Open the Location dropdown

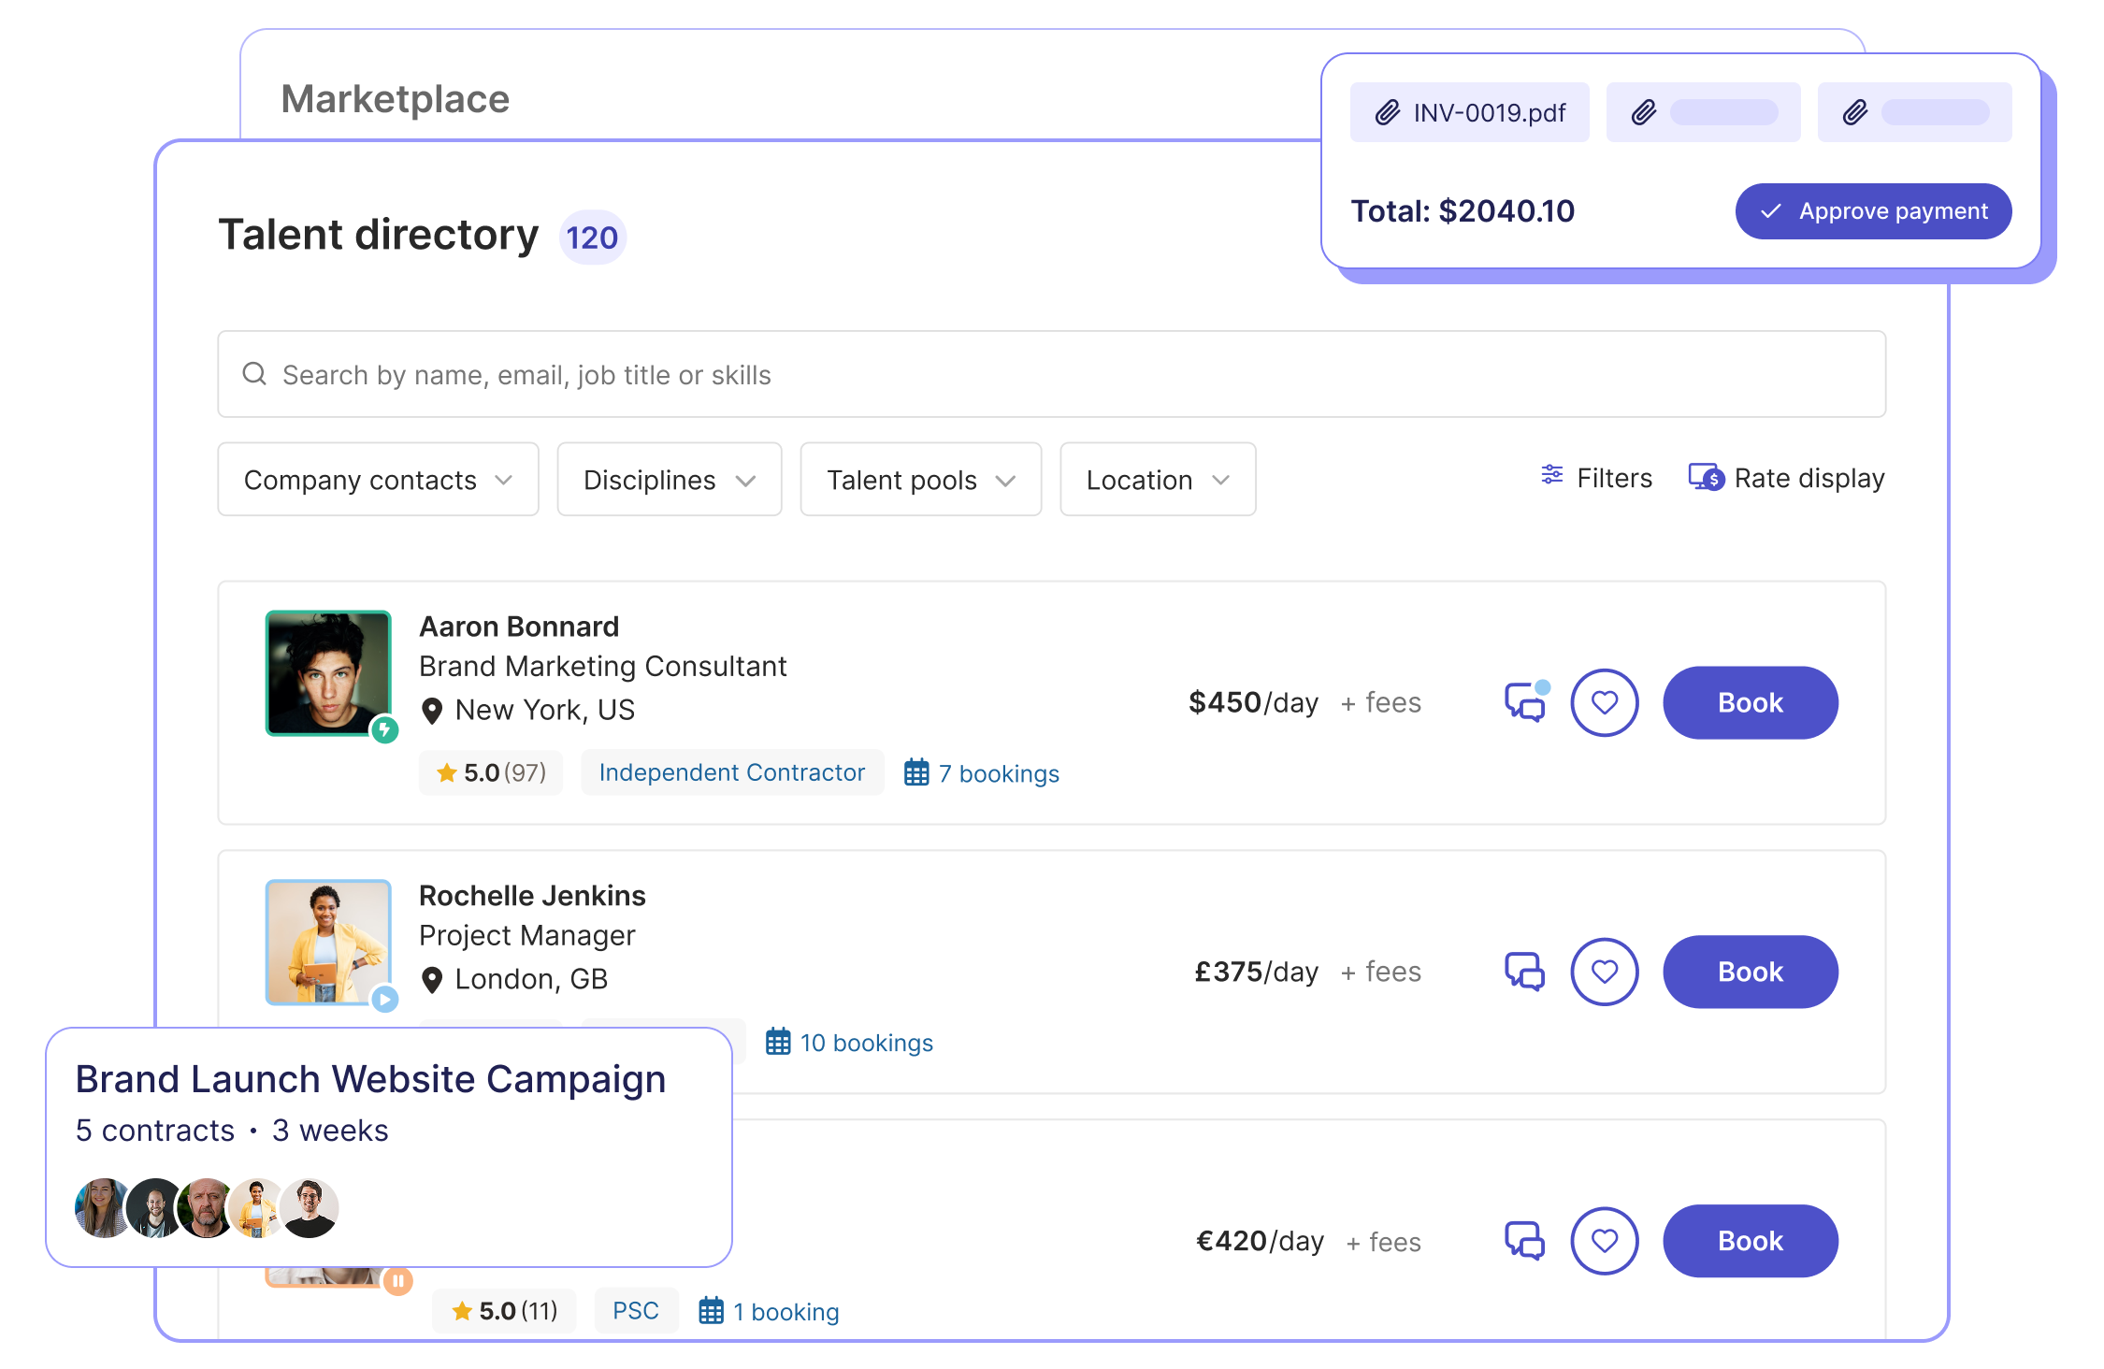tap(1157, 480)
